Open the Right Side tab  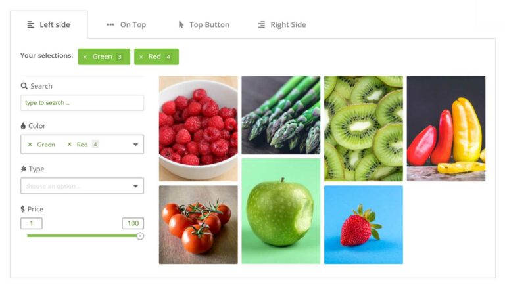[x=282, y=25]
